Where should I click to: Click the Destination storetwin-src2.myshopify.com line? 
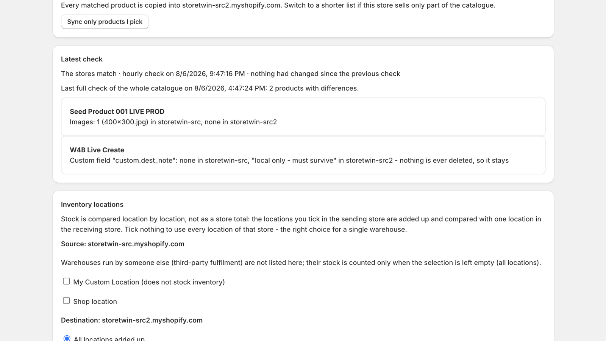pyautogui.click(x=132, y=320)
